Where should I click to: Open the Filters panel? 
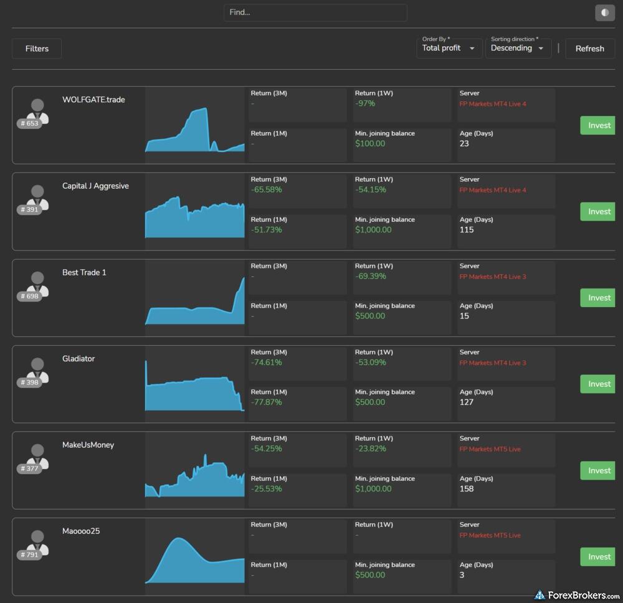point(37,49)
